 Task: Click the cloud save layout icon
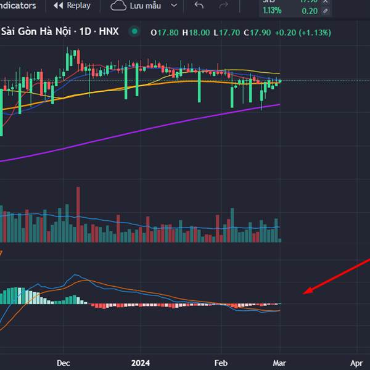pos(118,6)
